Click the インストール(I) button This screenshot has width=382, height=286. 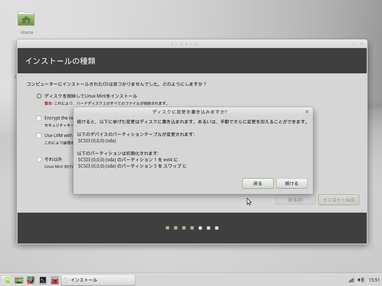pos(339,200)
